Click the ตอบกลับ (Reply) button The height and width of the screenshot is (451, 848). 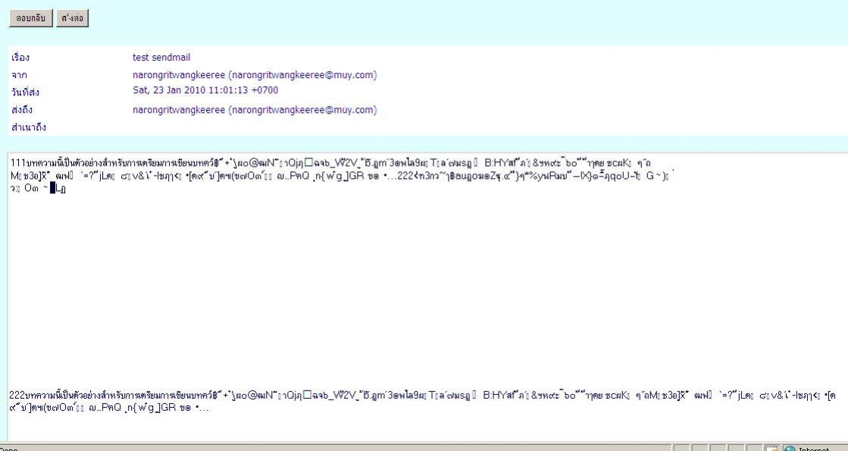[x=31, y=18]
